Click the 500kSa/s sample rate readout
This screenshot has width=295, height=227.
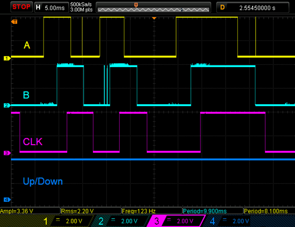coord(81,4)
